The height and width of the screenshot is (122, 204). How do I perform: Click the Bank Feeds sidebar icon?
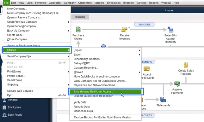[x=4, y=115]
